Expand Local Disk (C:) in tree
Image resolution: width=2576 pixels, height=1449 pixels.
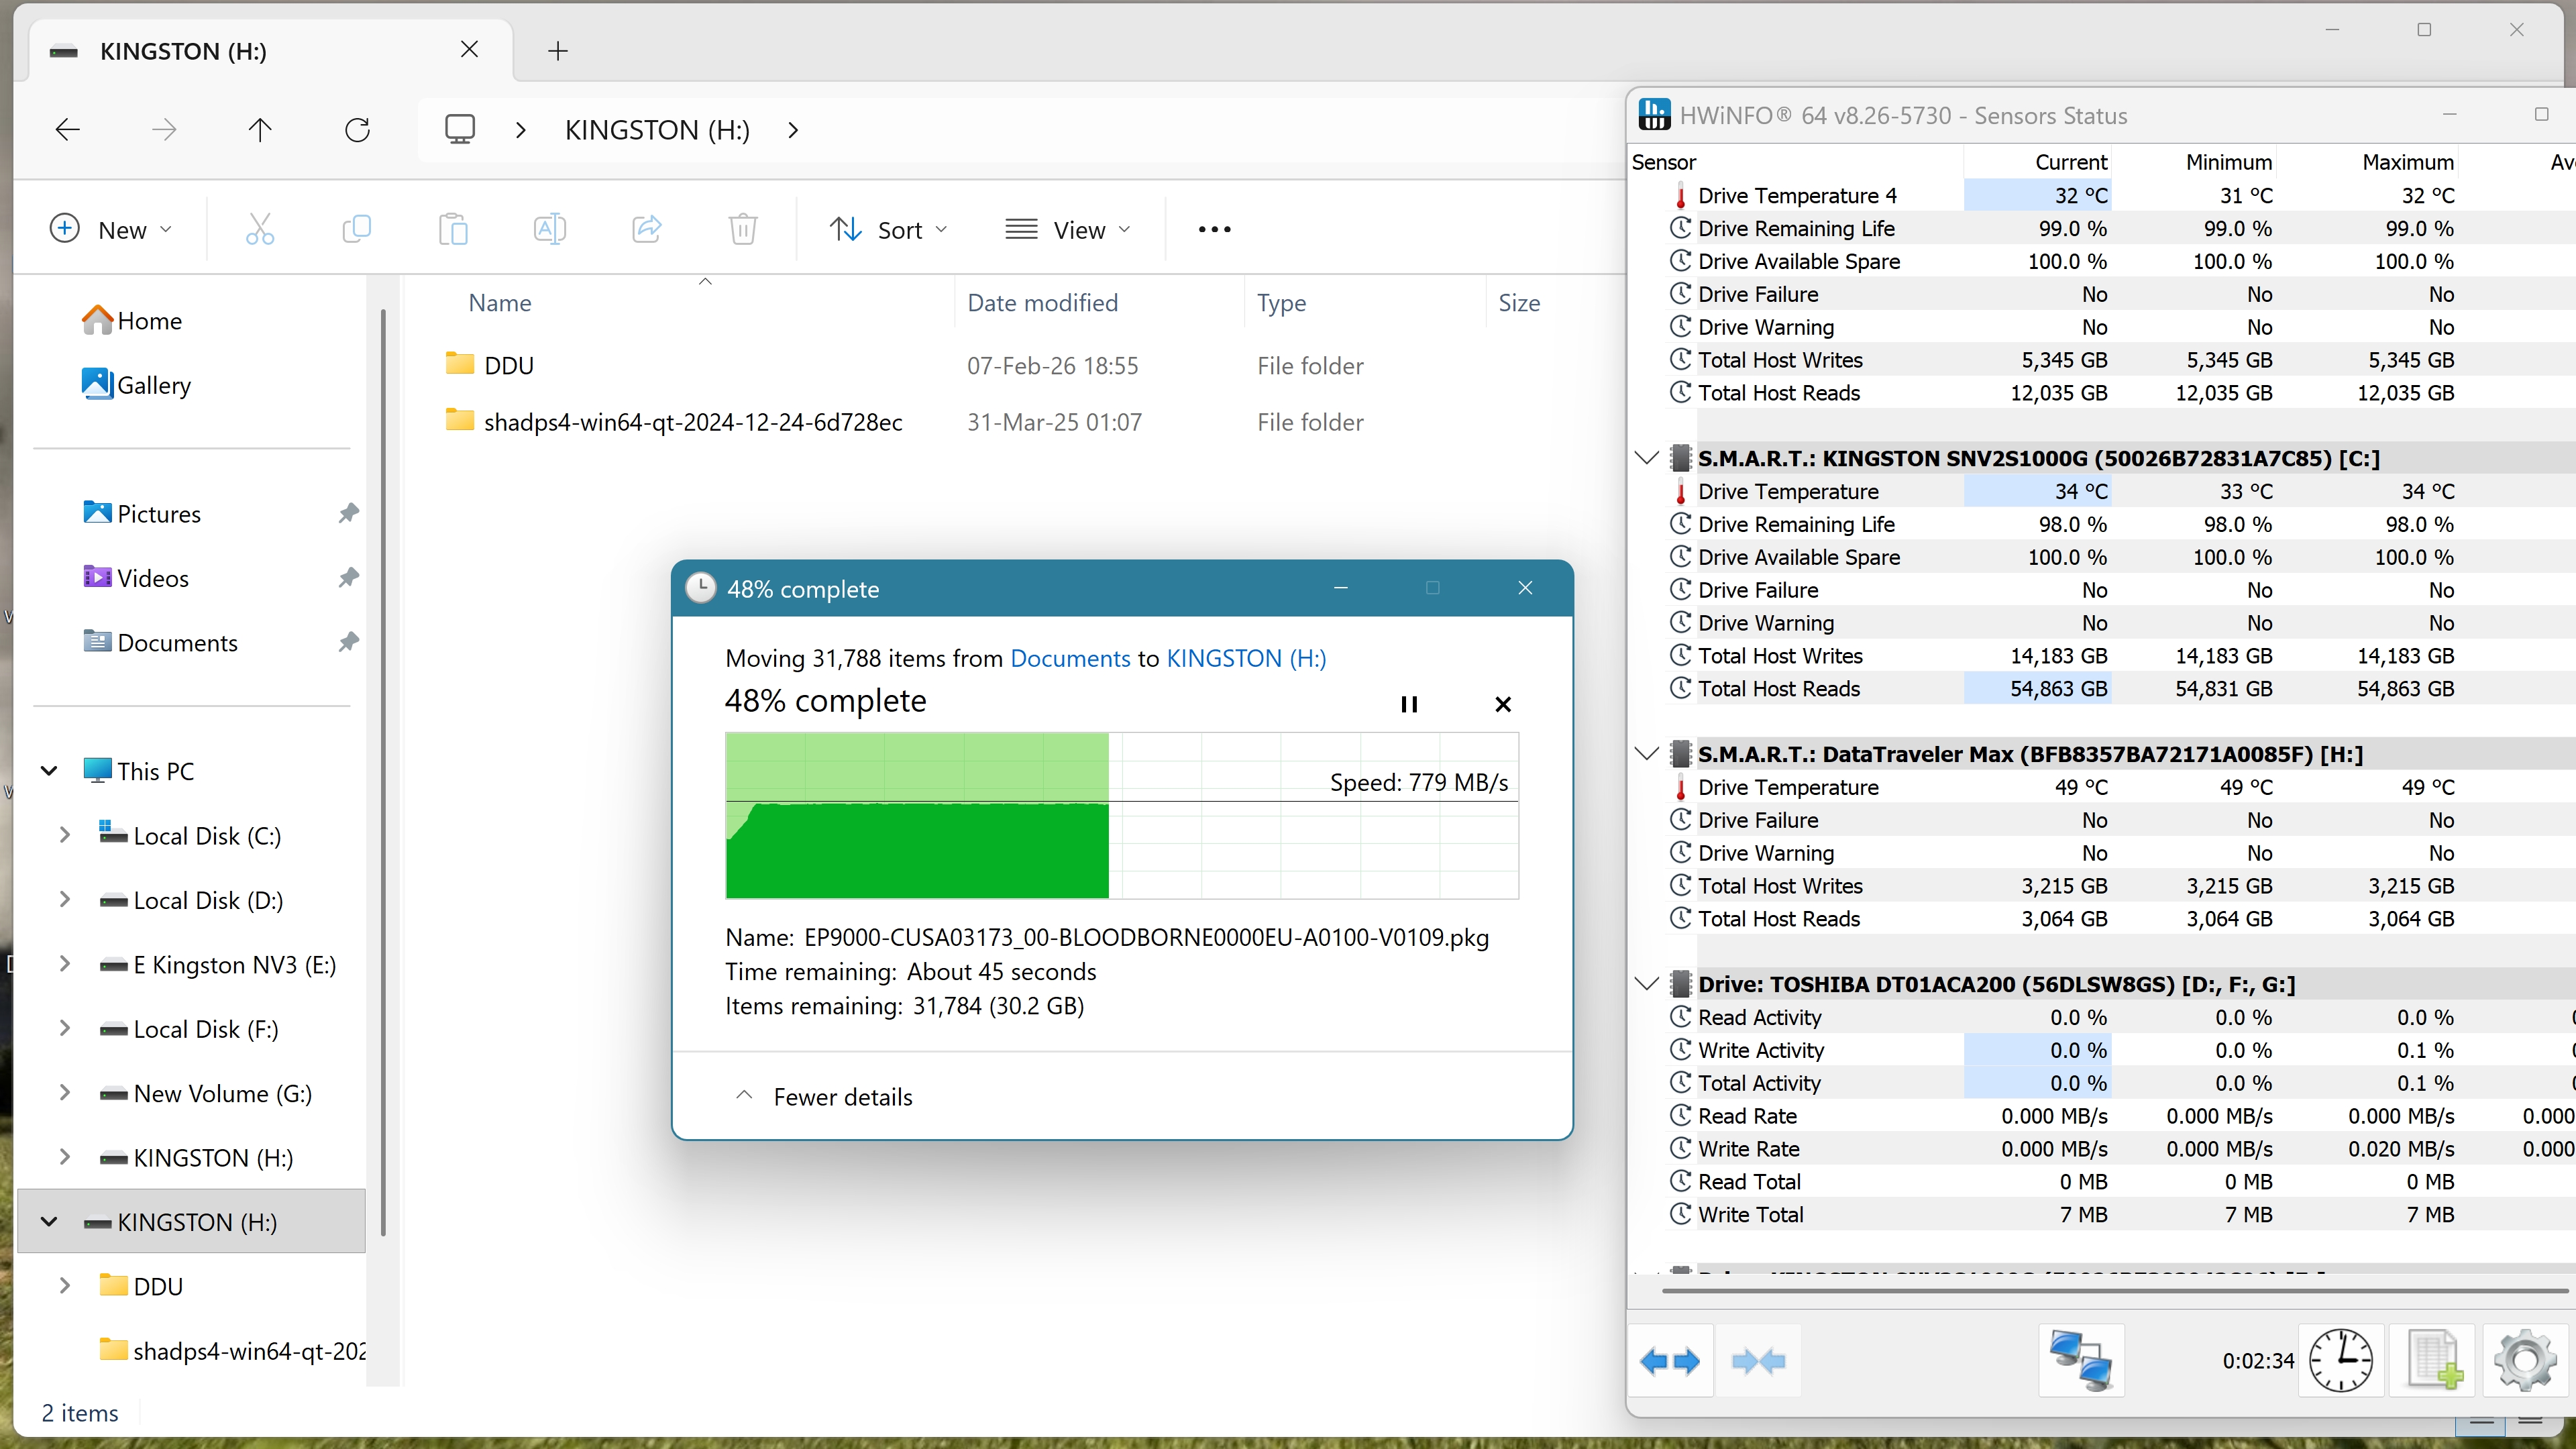pyautogui.click(x=65, y=835)
